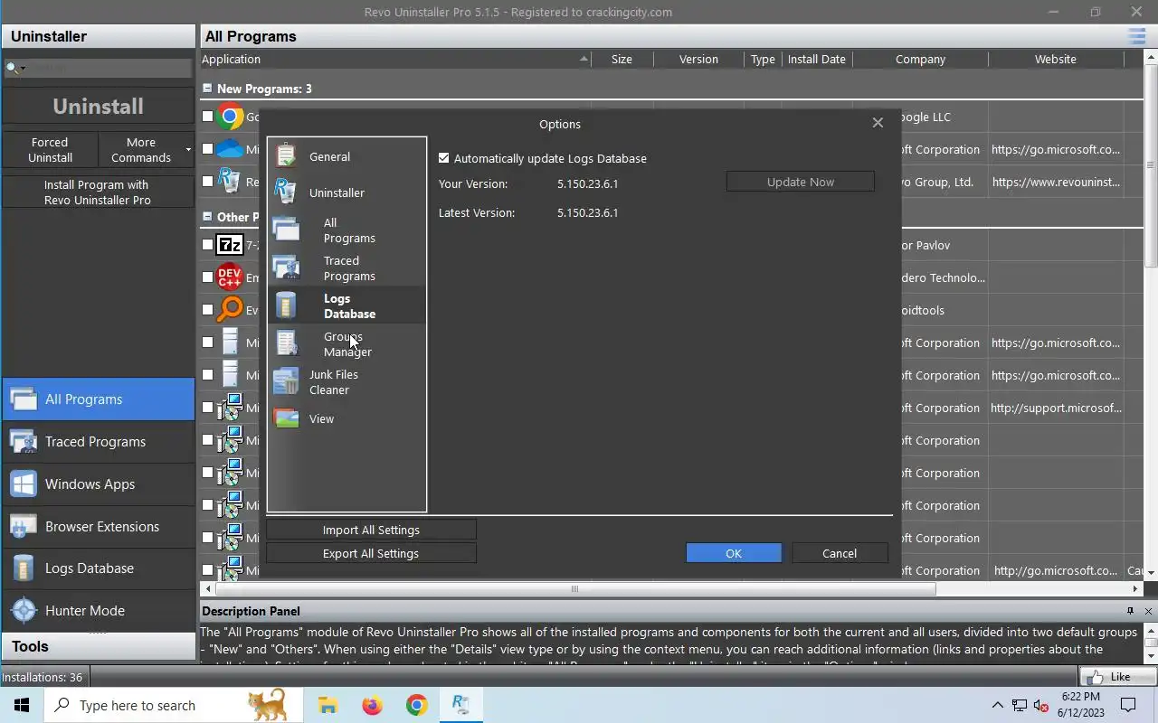
Task: Click Import All Settings button
Action: pyautogui.click(x=371, y=530)
